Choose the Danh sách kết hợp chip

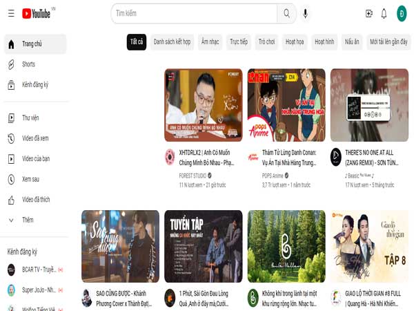[172, 42]
